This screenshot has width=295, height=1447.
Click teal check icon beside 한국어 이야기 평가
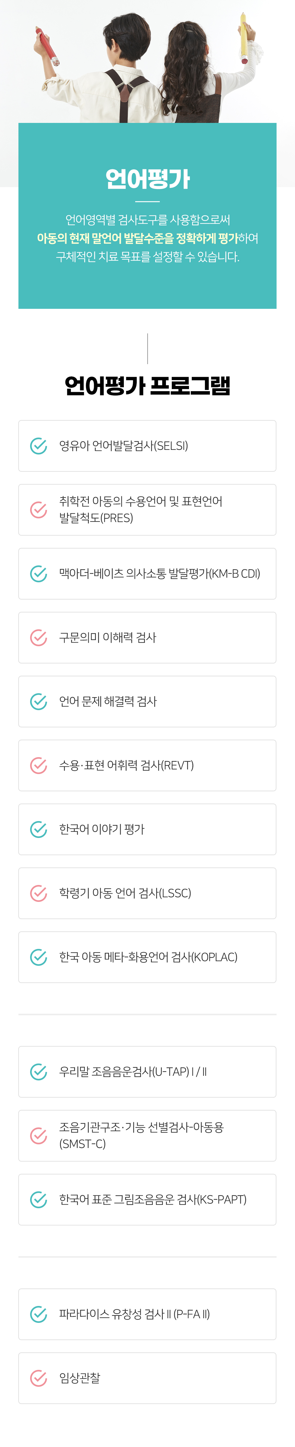click(x=38, y=829)
